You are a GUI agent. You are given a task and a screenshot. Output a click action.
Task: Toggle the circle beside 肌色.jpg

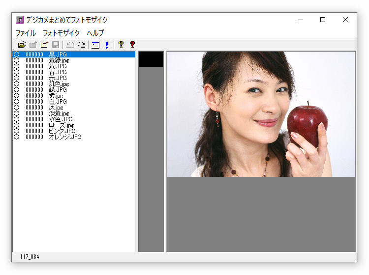pyautogui.click(x=16, y=83)
